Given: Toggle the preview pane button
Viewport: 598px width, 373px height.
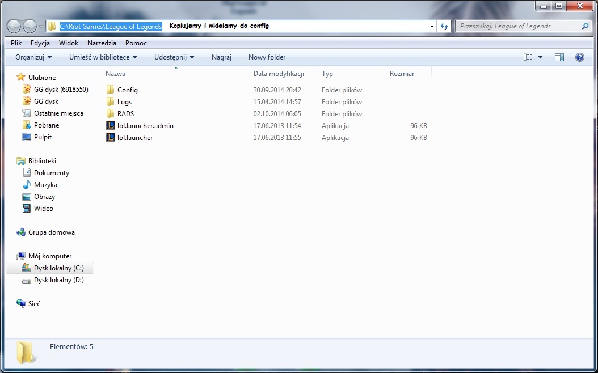Looking at the screenshot, I should pos(559,57).
